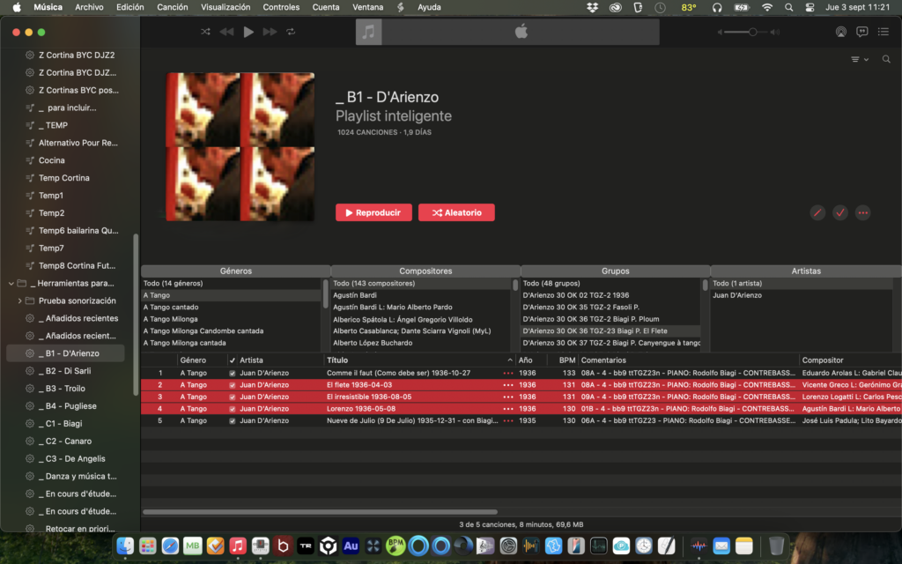Click the sidebar vertical scrollbar
Viewport: 902px width, 564px height.
136,315
